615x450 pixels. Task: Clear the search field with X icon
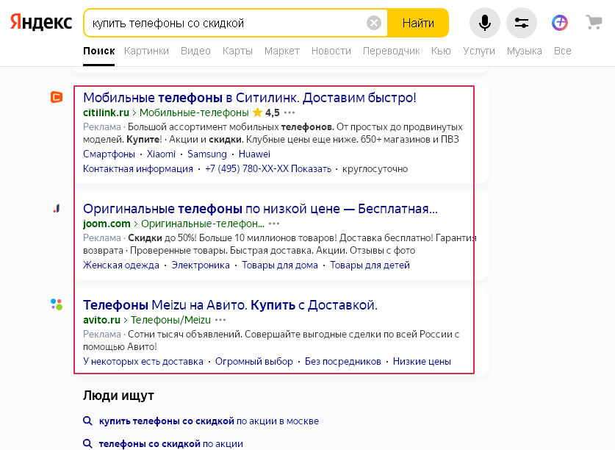tap(374, 23)
